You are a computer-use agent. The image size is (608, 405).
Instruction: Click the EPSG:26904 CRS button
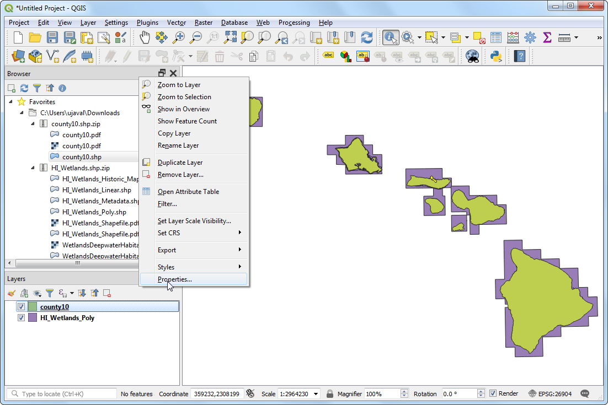click(x=550, y=394)
